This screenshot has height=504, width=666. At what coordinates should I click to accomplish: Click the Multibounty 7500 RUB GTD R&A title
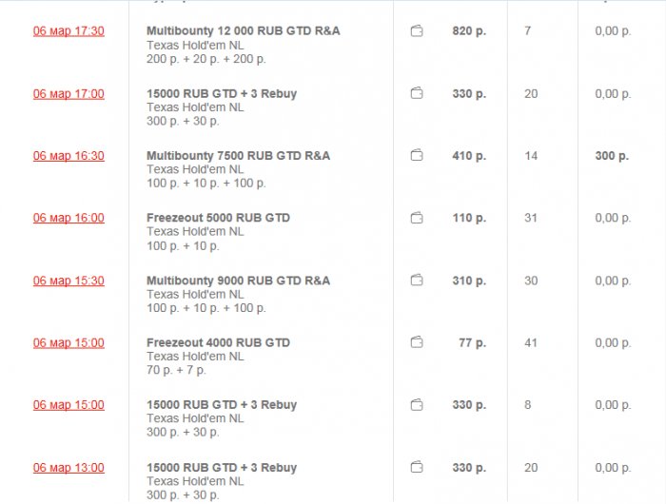click(x=238, y=156)
